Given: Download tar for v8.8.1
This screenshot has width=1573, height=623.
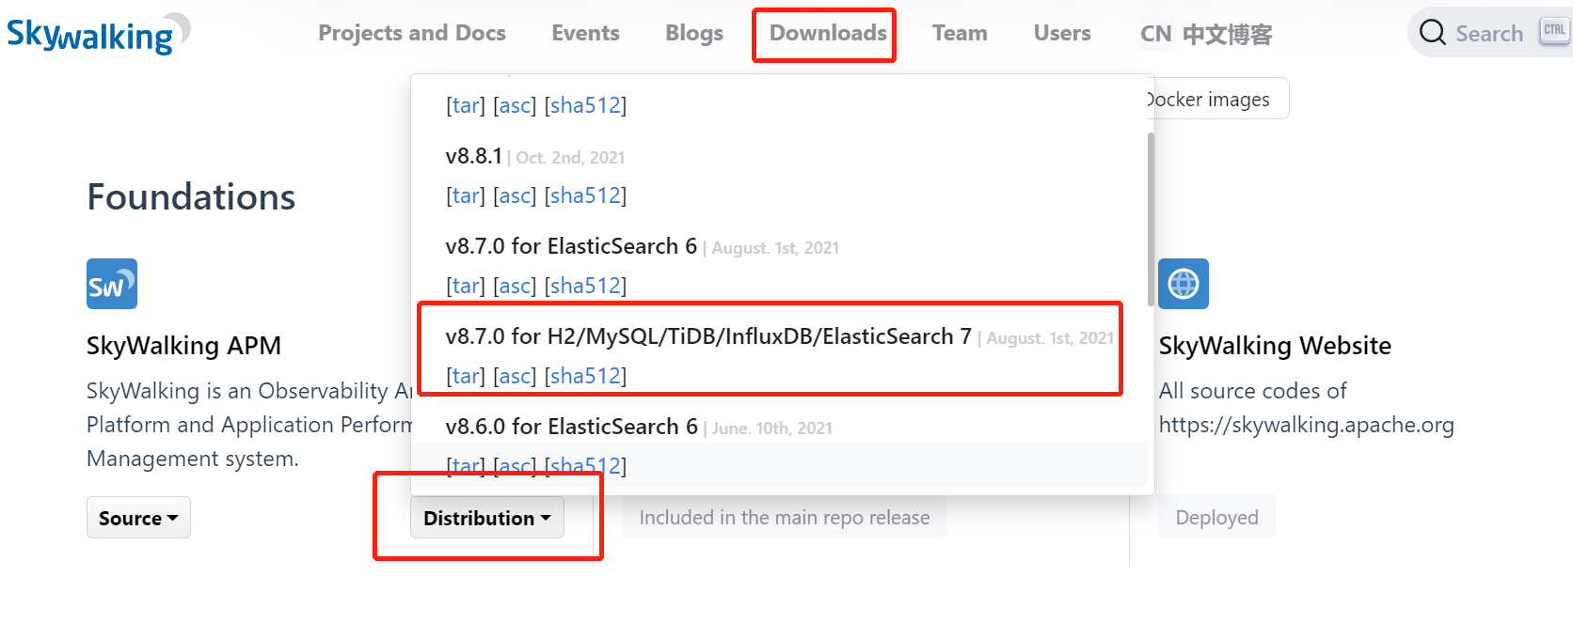Looking at the screenshot, I should point(466,195).
